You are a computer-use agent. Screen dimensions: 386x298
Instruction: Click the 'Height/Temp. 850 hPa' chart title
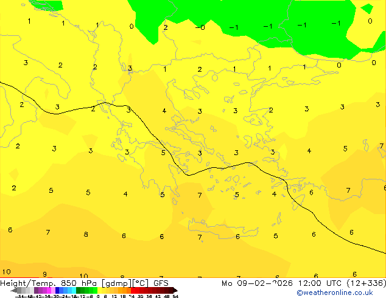coord(49,283)
